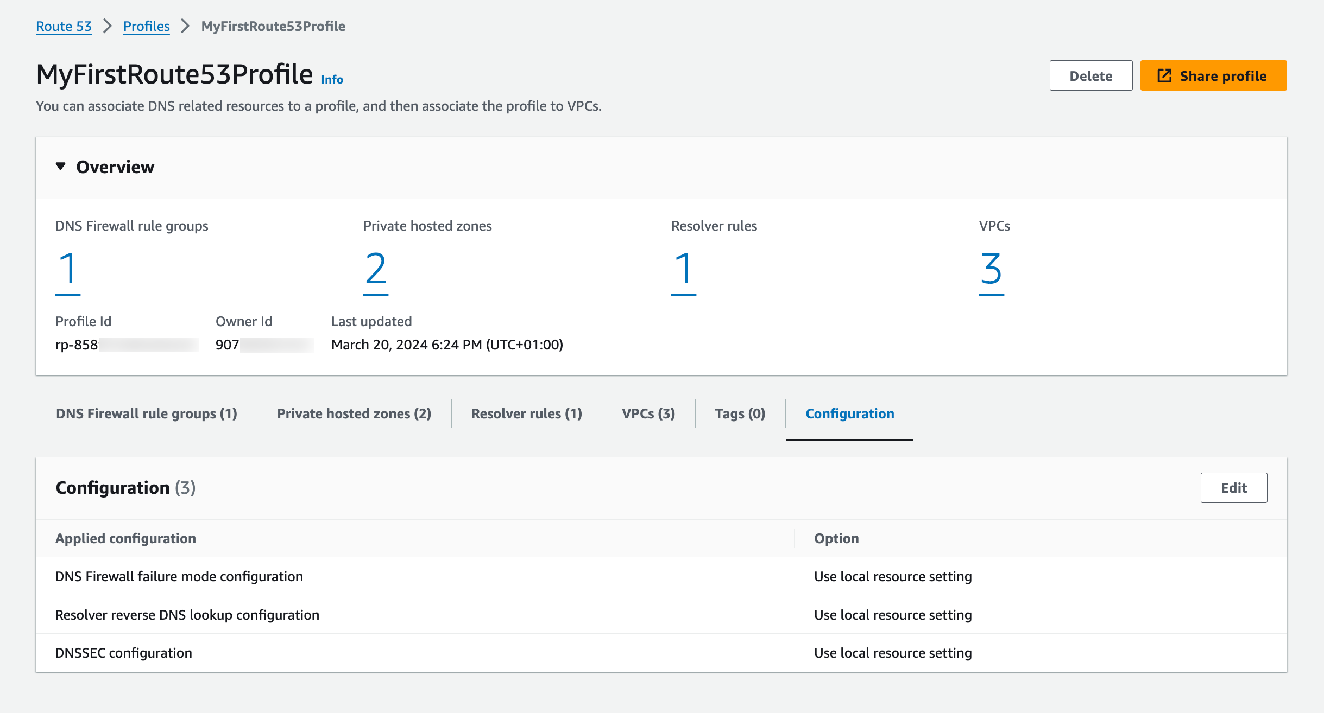Collapse the Overview section triangle

click(x=61, y=167)
